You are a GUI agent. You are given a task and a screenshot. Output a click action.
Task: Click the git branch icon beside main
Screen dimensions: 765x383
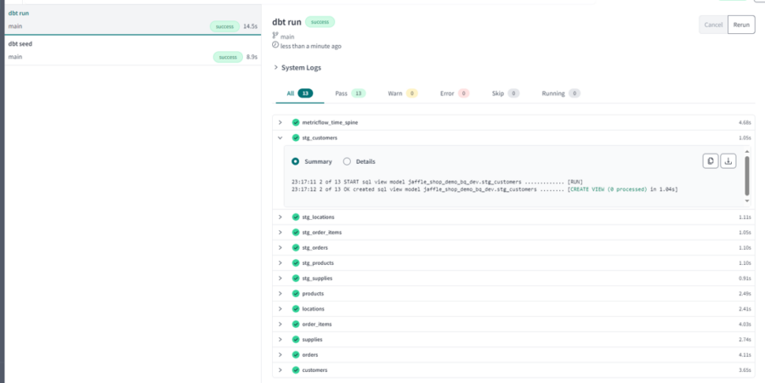point(275,36)
